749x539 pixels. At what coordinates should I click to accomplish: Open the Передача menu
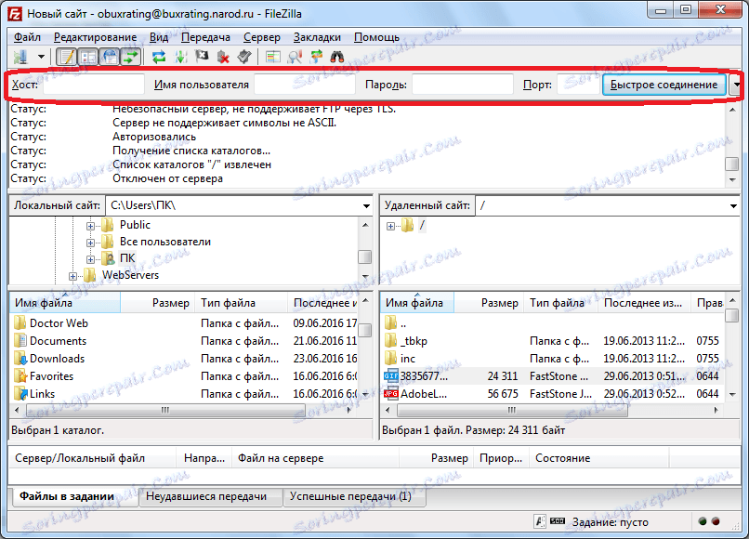click(205, 37)
